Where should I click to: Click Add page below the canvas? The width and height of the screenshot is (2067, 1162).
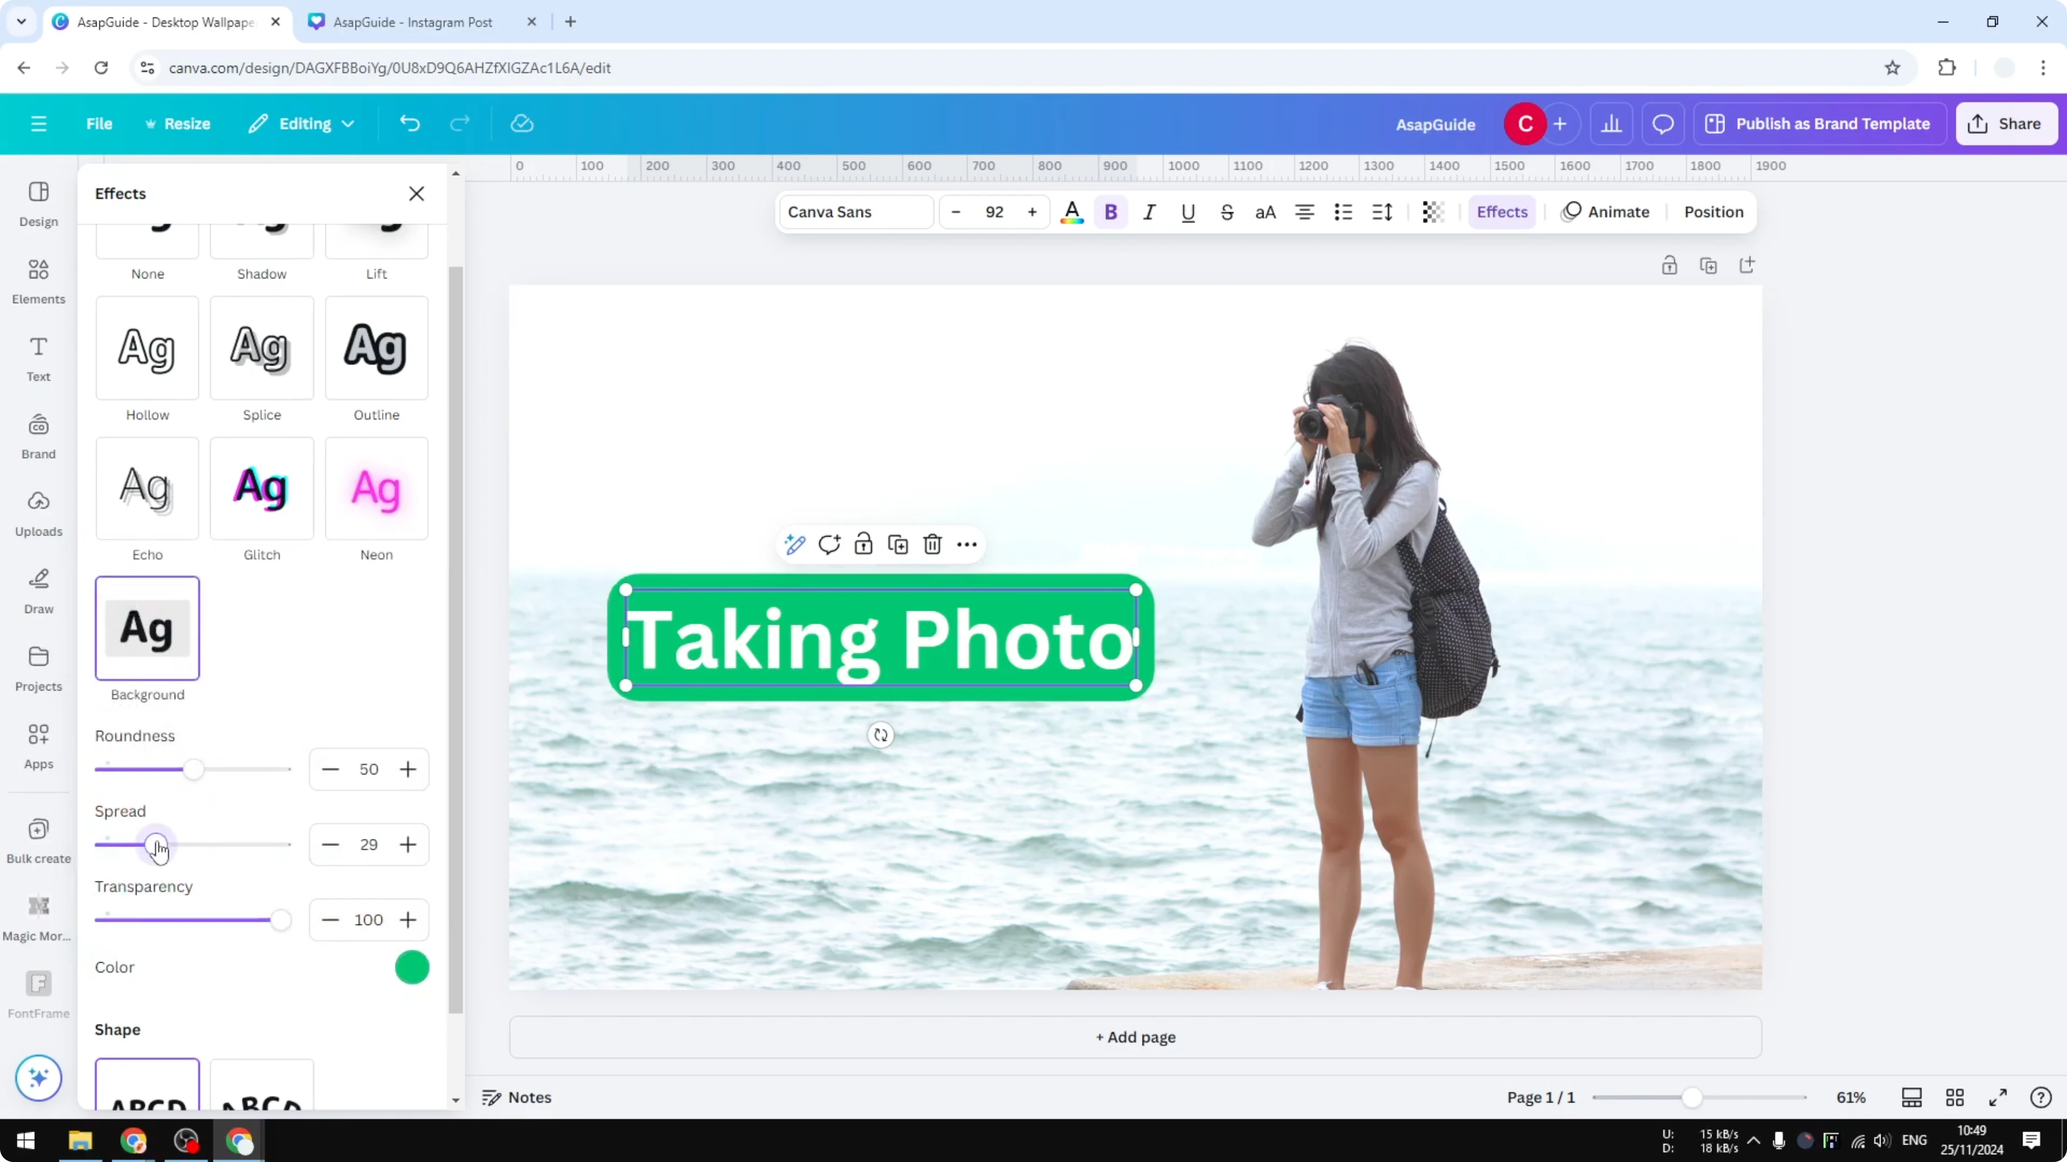1134,1037
